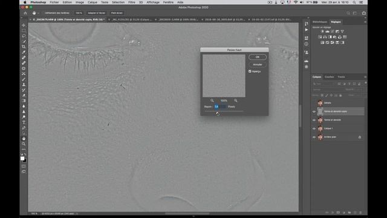Select the Clone Stamp tool
Screen dimensions: 387x218
[x=24, y=85]
